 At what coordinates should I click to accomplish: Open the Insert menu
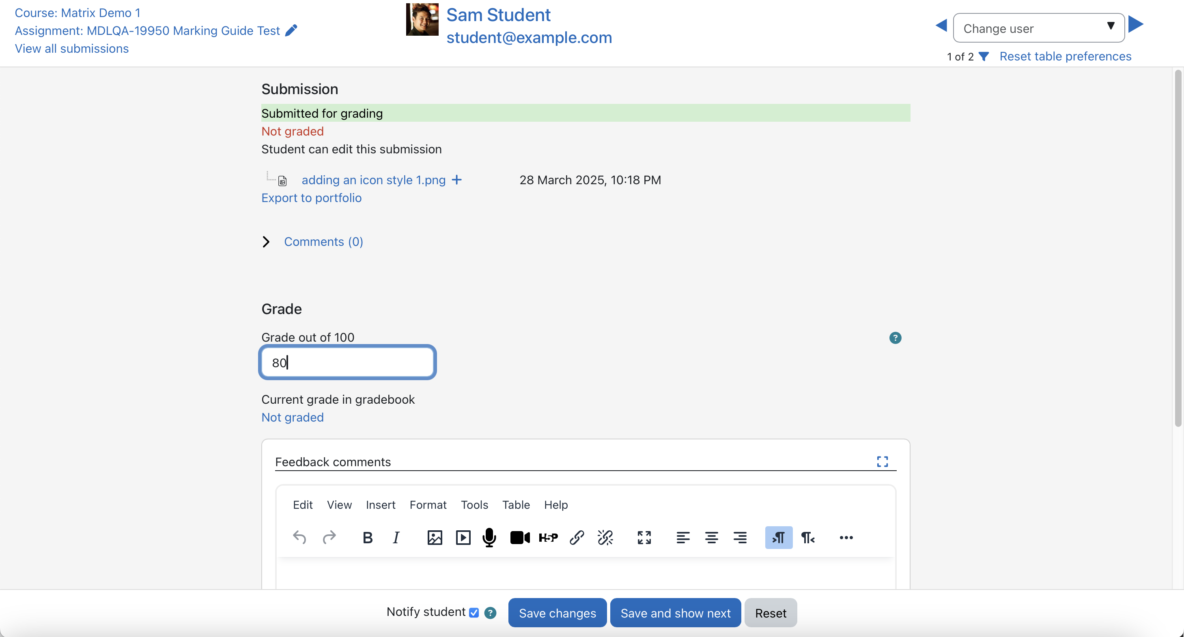click(381, 505)
